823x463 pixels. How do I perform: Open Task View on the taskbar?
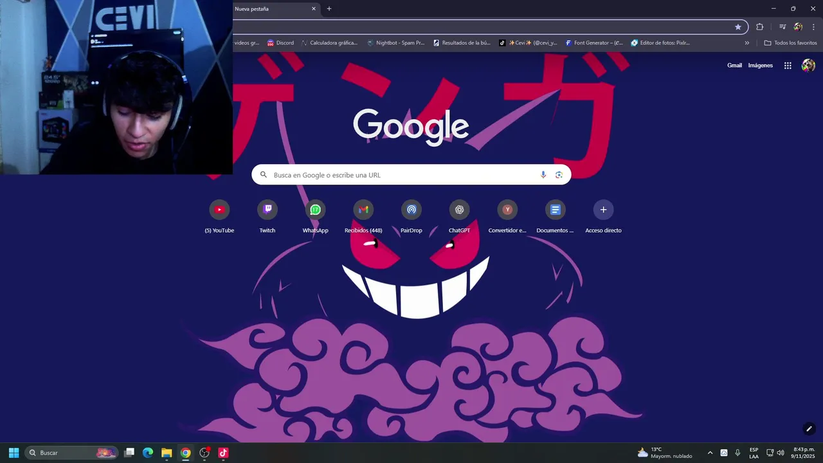pos(129,453)
